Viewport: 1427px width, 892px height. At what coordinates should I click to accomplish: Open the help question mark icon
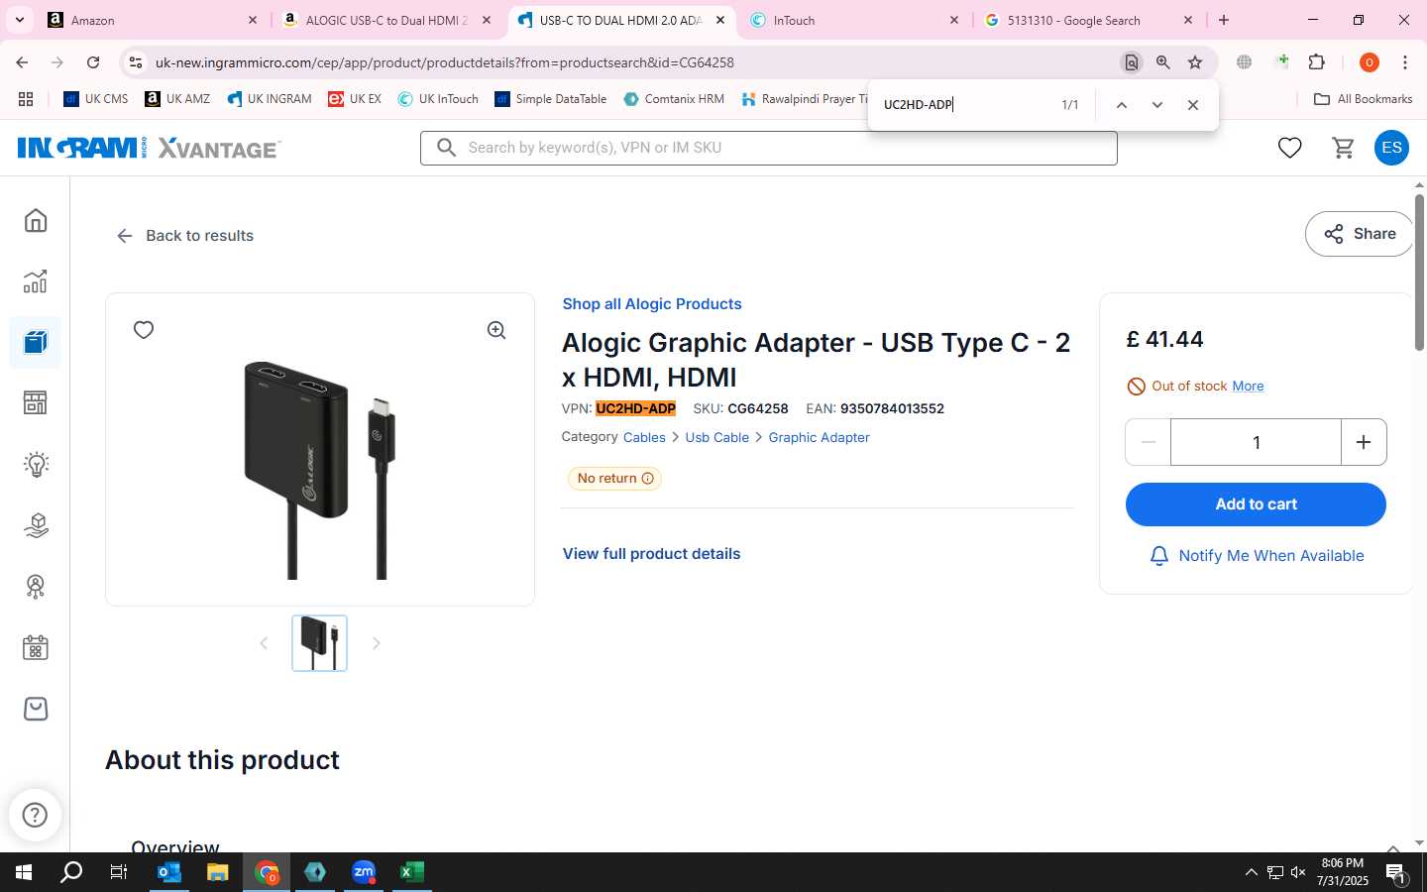click(35, 815)
